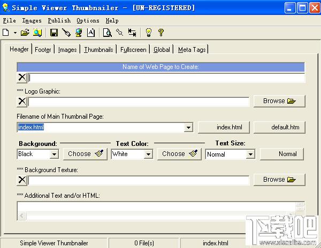Switch to the Meta Tags tab

coord(192,50)
